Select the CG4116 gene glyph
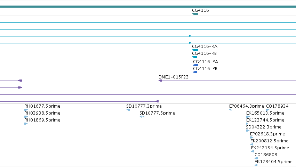This screenshot has height=167, width=296. pos(195,14)
